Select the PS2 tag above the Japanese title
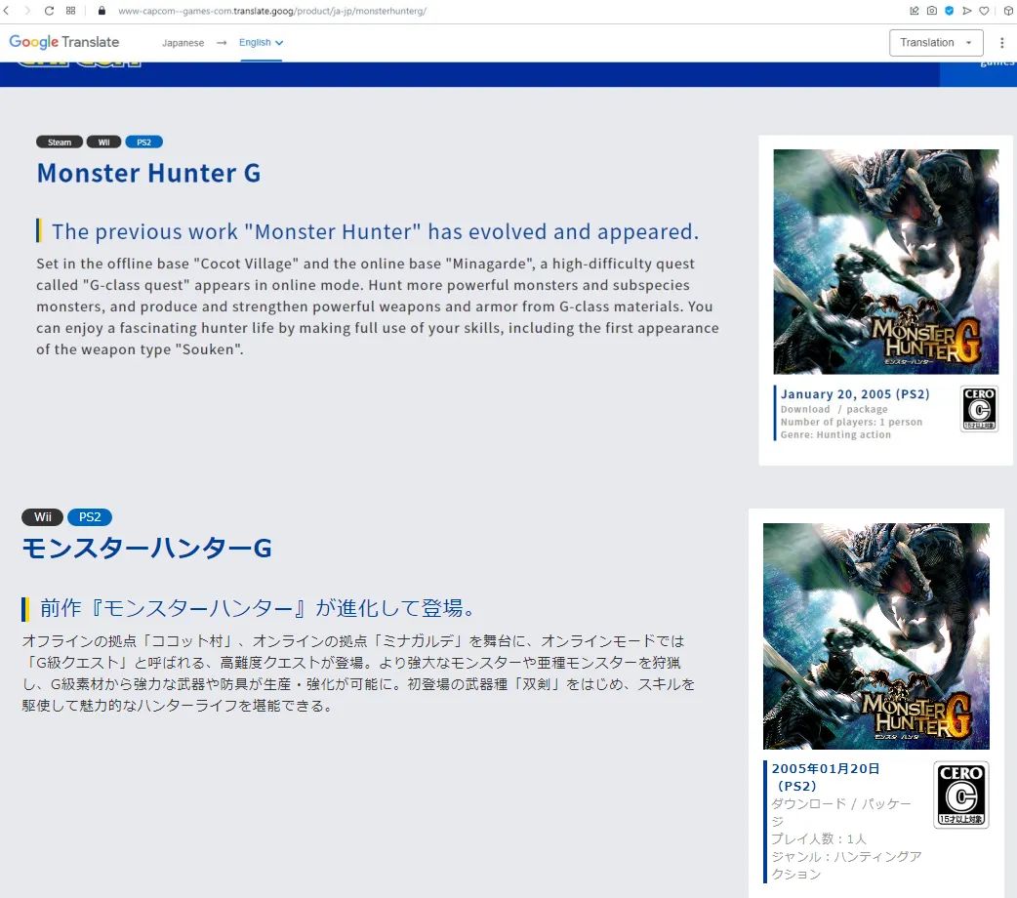The image size is (1017, 898). click(90, 517)
